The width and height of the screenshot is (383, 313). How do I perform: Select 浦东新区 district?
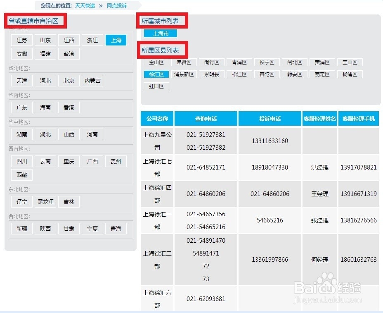tap(184, 74)
